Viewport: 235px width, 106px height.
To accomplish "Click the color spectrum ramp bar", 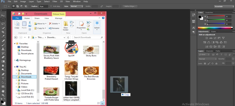I will click(215, 28).
